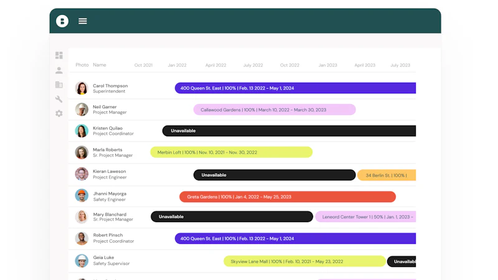Click Neil Garner's profile photo
This screenshot has height=280, width=498.
tap(82, 110)
